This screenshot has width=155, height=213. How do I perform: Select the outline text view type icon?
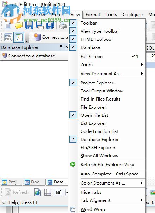(19, 37)
